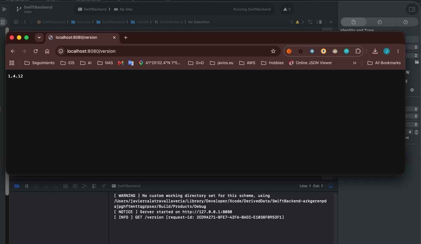
Task: Click the Xcode Run button
Action: (4, 9)
